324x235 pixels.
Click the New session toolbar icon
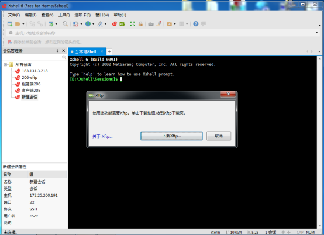point(10,24)
